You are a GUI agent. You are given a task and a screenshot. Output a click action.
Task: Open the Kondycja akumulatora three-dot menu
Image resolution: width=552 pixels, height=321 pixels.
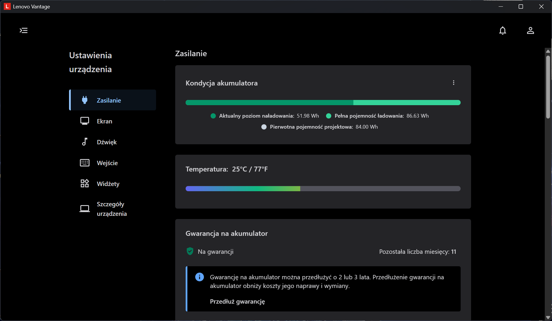pyautogui.click(x=454, y=83)
